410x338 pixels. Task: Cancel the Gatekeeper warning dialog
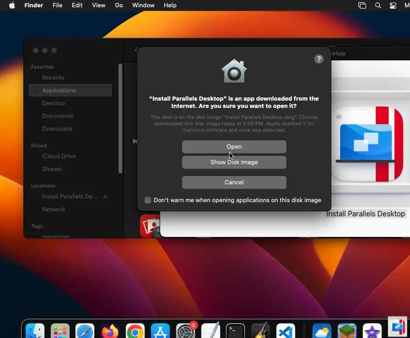pos(234,182)
